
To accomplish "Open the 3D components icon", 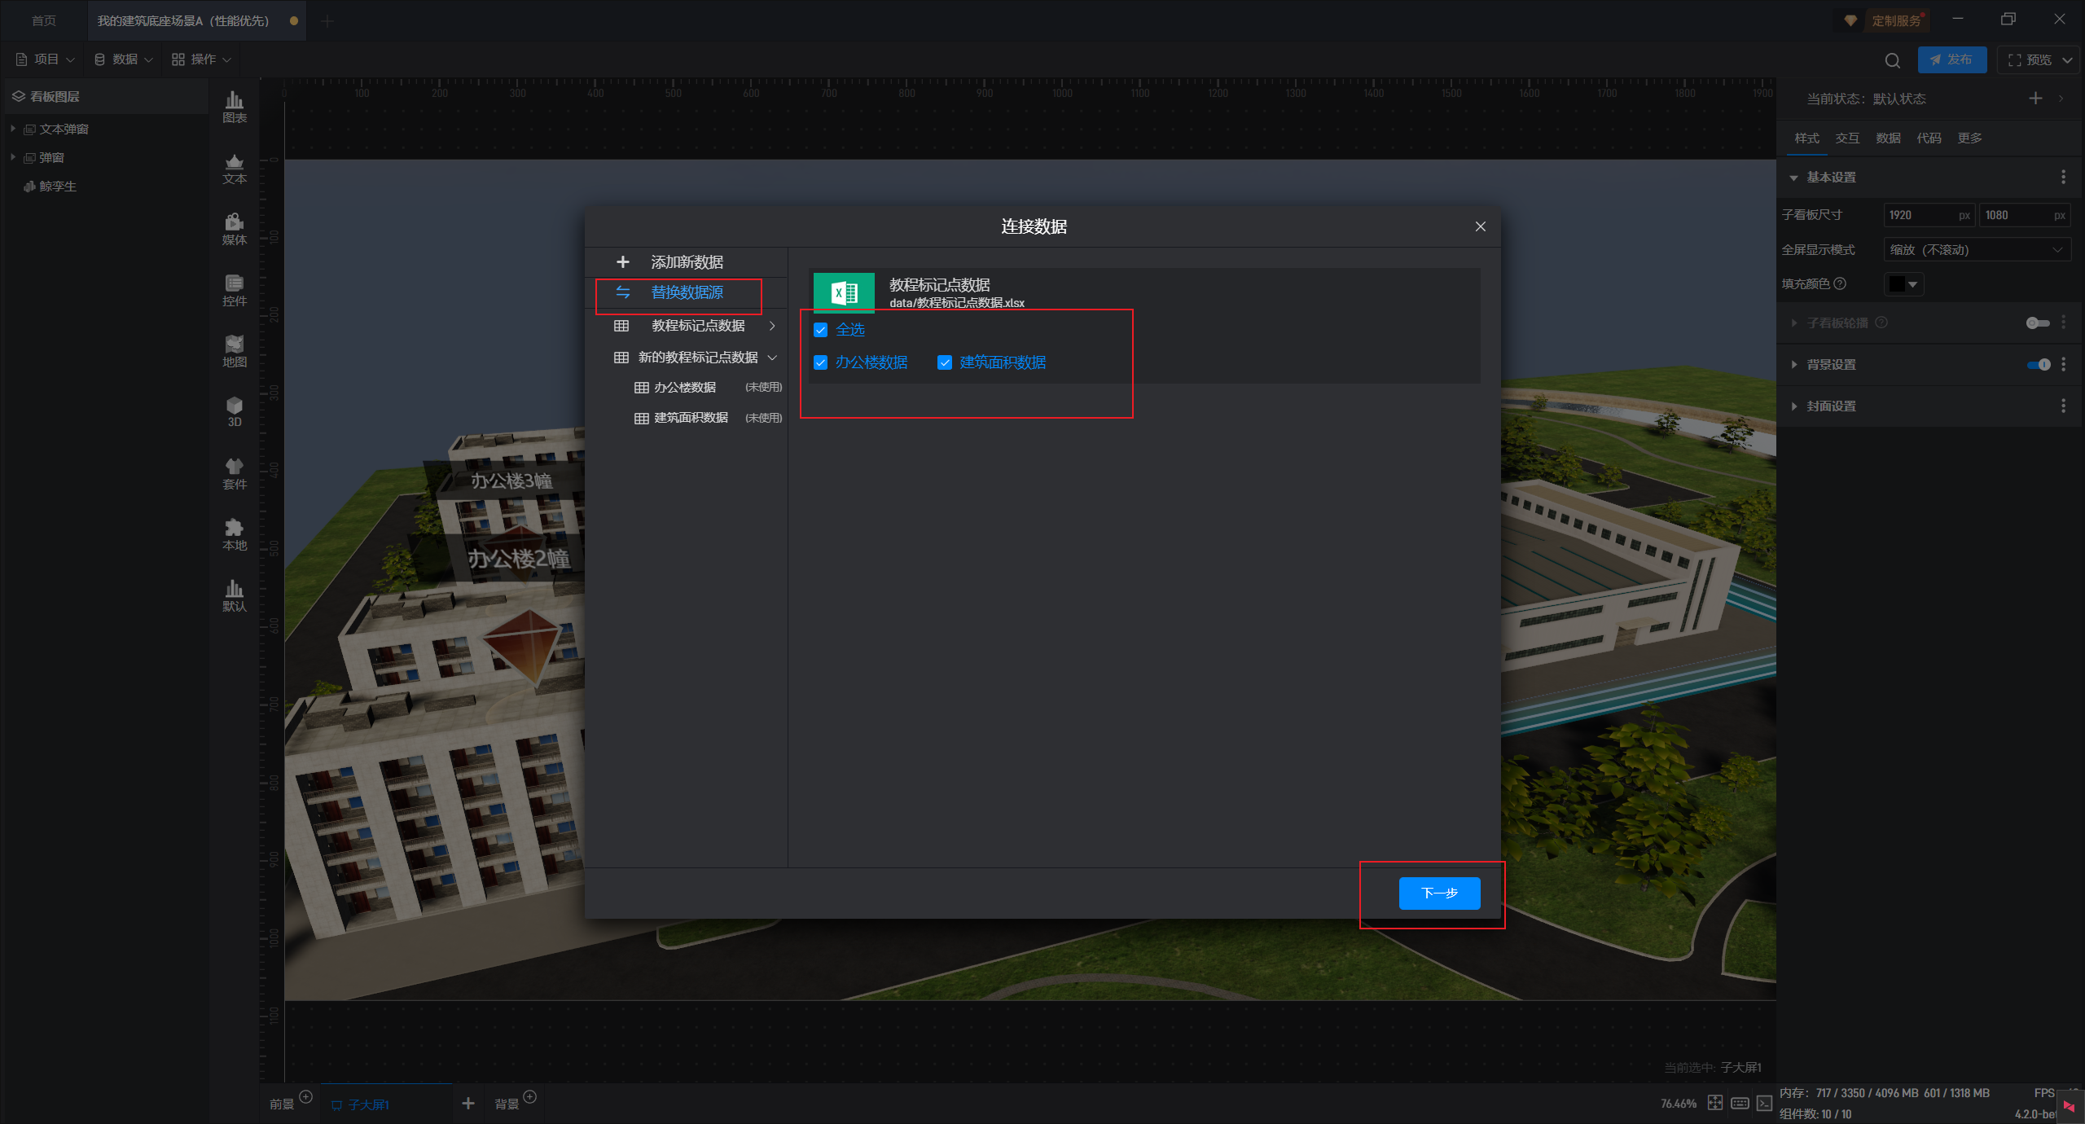I will point(235,411).
